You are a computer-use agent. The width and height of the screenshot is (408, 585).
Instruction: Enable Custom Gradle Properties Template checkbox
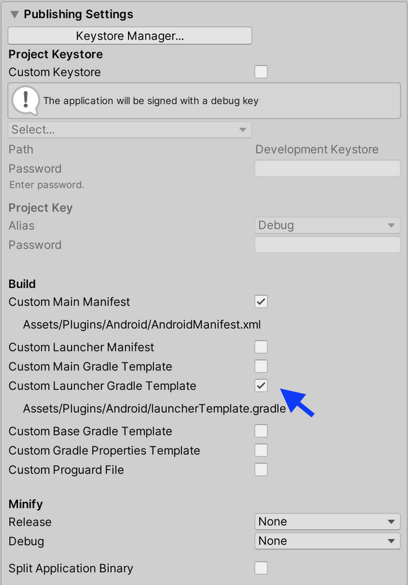(261, 450)
